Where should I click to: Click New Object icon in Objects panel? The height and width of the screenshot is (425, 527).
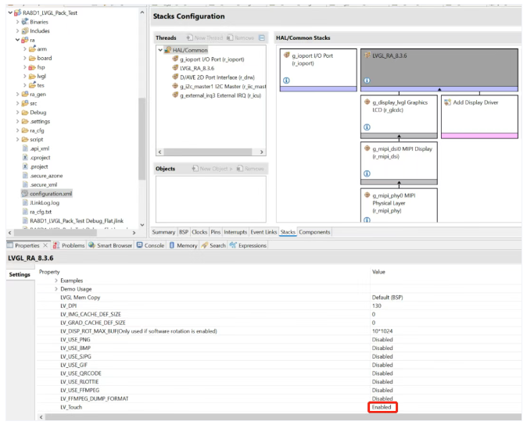[x=195, y=169]
